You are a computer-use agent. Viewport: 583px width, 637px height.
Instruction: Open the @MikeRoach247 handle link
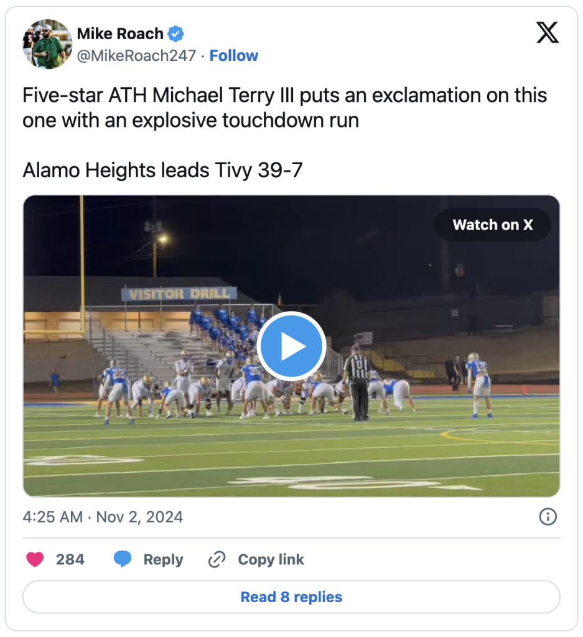click(136, 55)
